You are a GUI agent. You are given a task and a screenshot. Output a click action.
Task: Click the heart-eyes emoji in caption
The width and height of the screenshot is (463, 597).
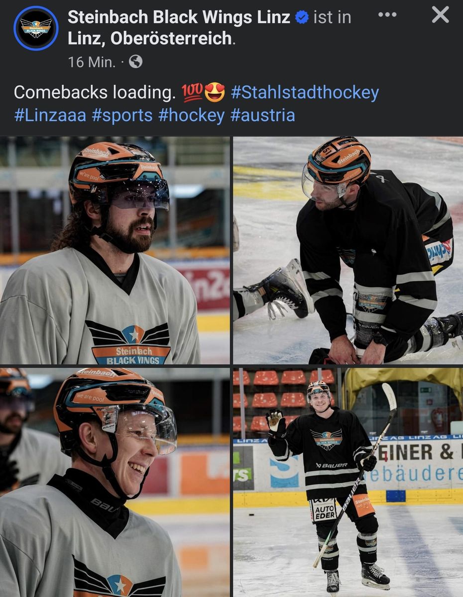[x=215, y=93]
